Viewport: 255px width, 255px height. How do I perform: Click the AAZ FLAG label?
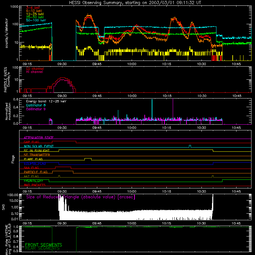point(31,176)
